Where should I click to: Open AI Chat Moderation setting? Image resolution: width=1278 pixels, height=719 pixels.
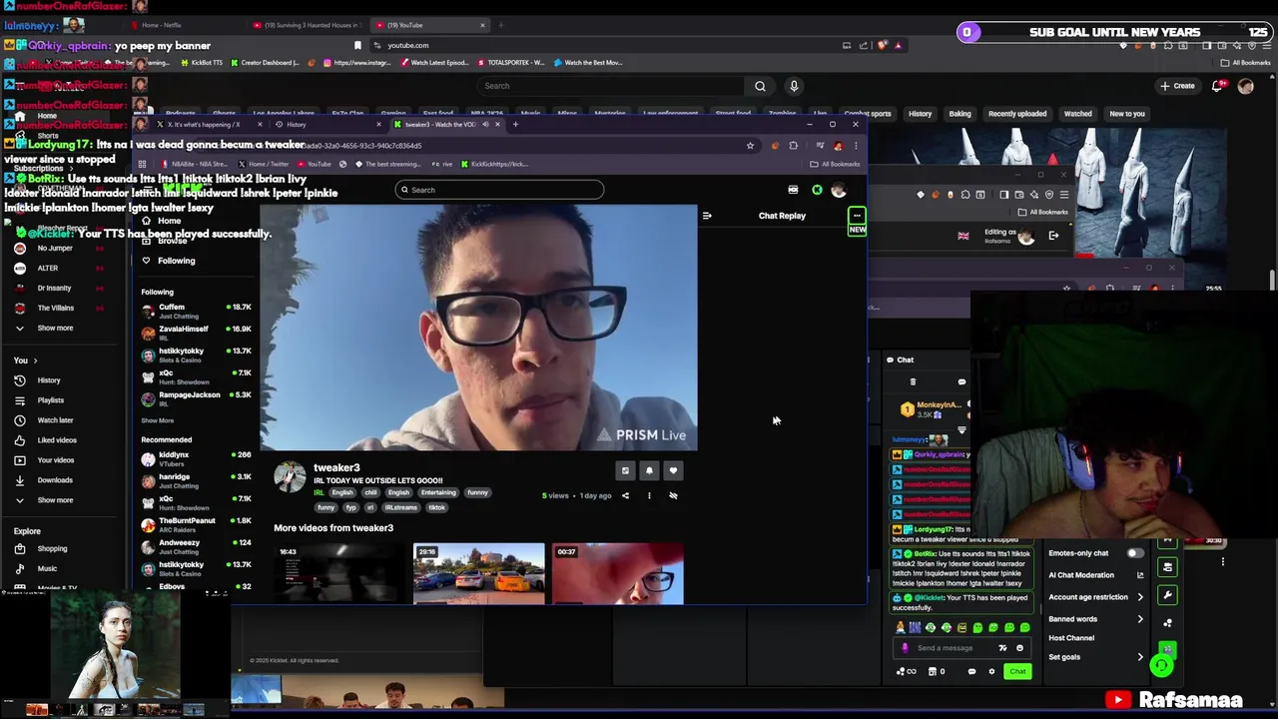point(1095,575)
